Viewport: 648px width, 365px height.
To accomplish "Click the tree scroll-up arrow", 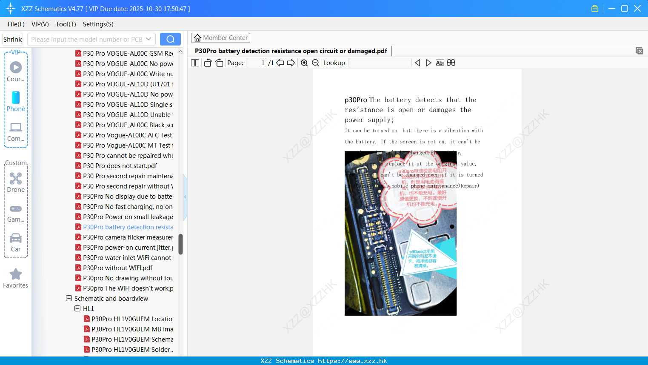I will 180,51.
